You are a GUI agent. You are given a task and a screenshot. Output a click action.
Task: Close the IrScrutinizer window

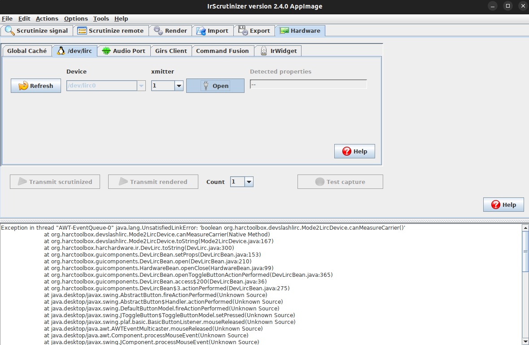523,6
